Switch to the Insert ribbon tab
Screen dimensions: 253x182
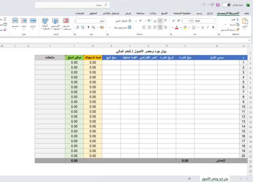coord(210,13)
